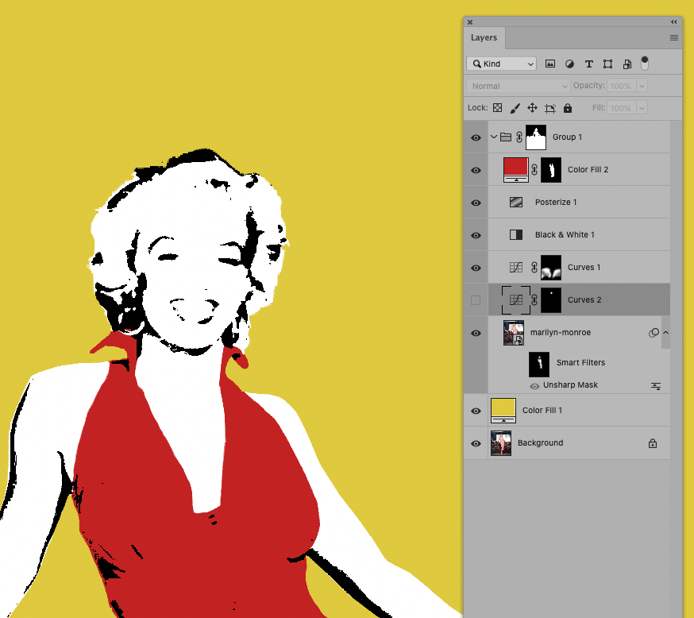Toggle the layer filtering switch
This screenshot has width=694, height=618.
tap(644, 64)
